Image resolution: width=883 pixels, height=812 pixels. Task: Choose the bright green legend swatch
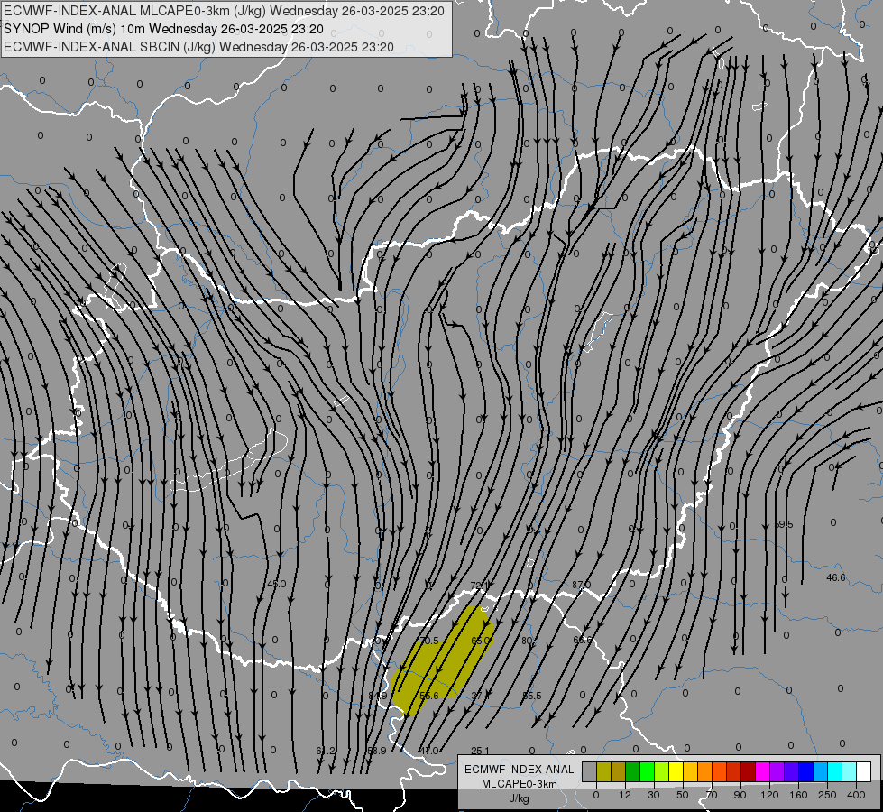(x=647, y=771)
